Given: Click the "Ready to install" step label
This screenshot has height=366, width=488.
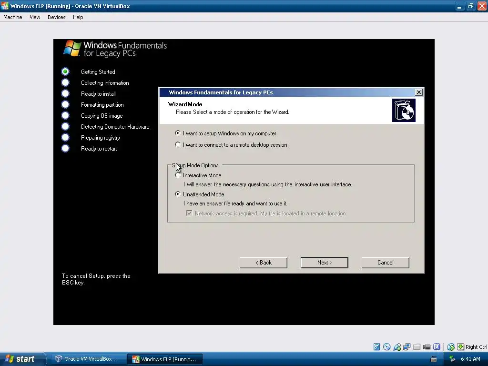Looking at the screenshot, I should pyautogui.click(x=98, y=94).
